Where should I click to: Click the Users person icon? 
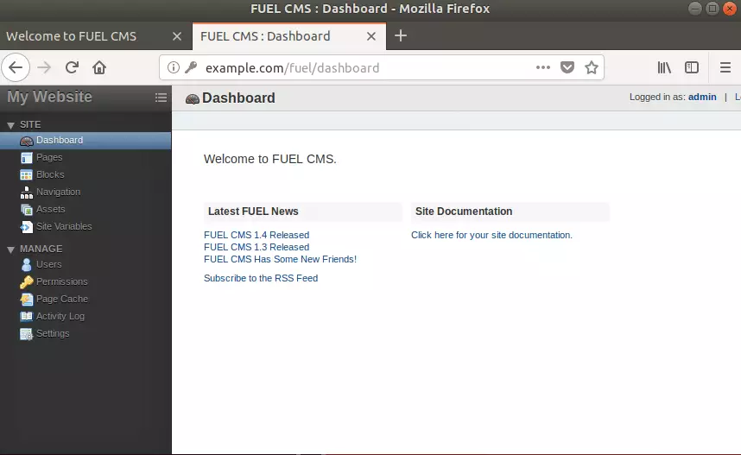[x=27, y=264]
